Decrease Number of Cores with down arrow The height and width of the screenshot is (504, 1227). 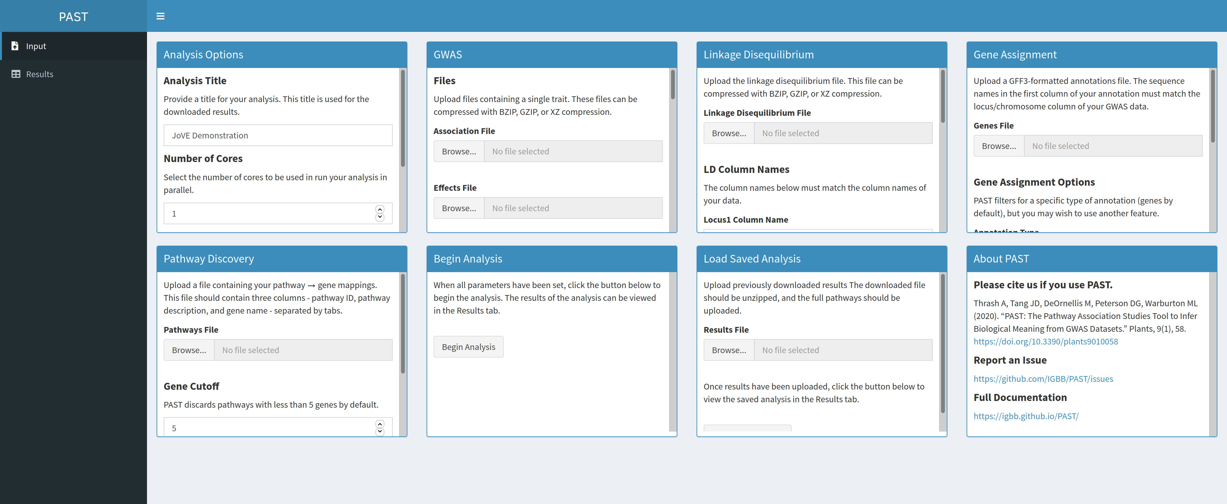pos(380,217)
